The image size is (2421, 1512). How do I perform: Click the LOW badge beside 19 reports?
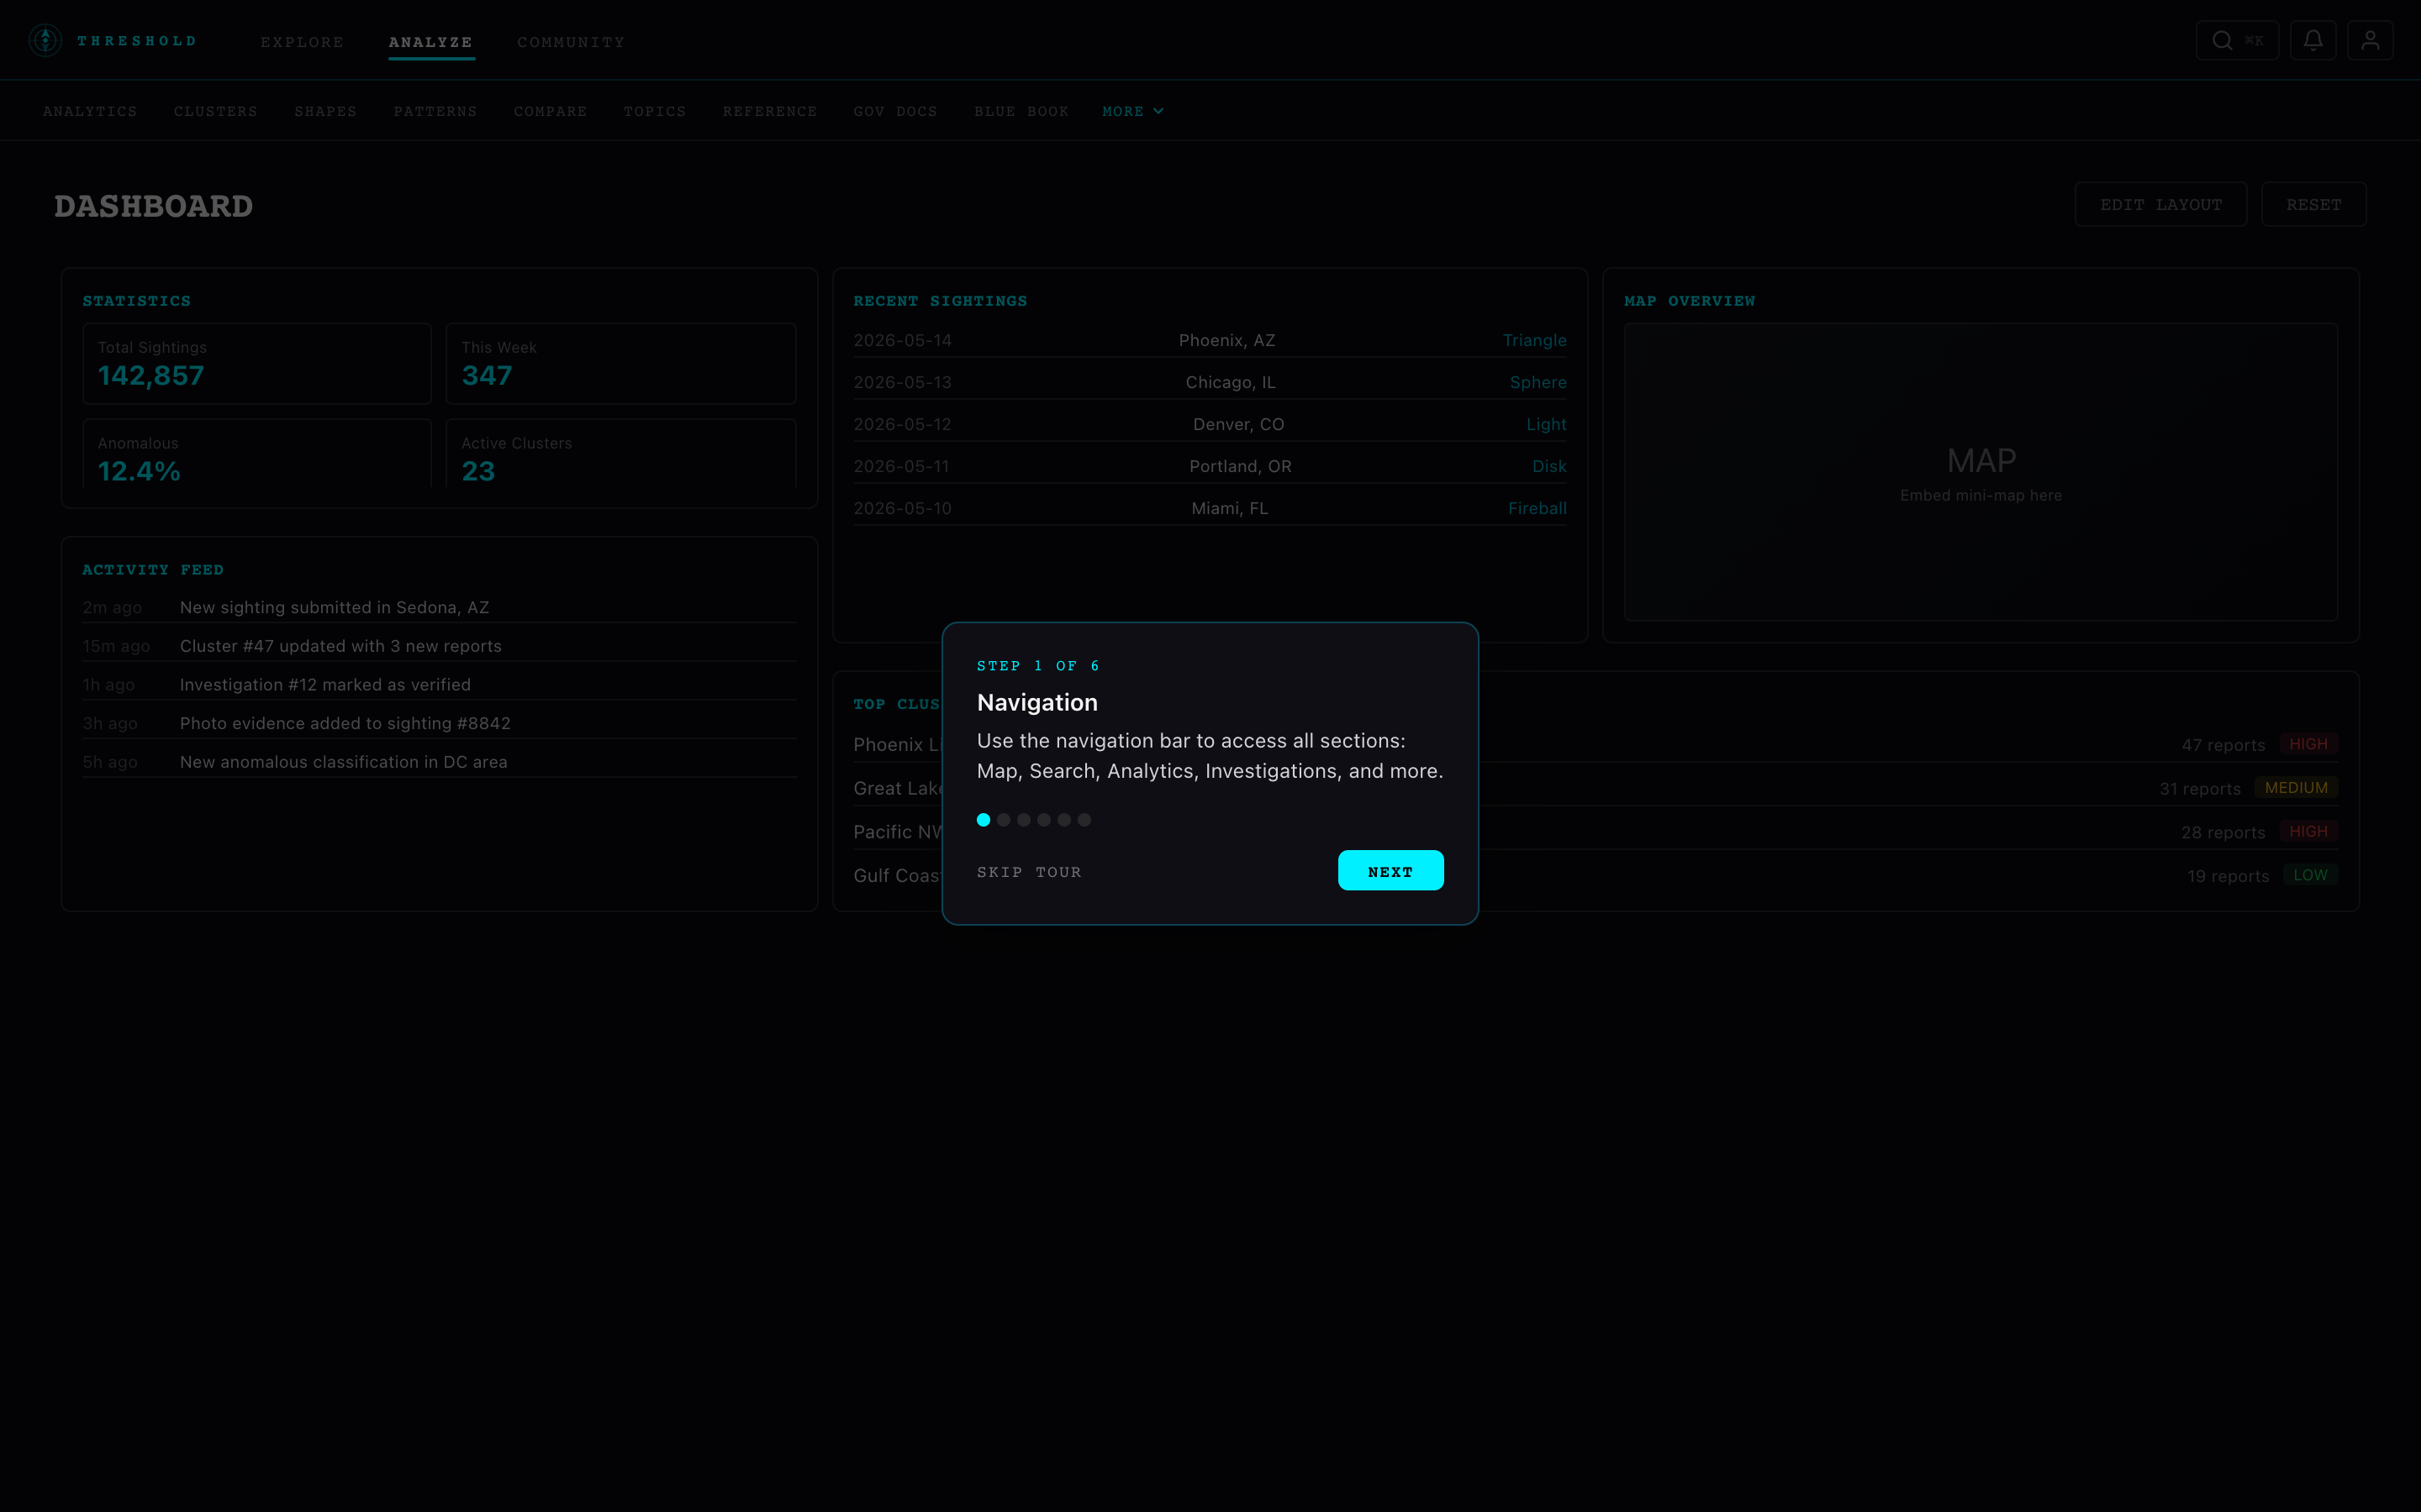(x=2310, y=875)
